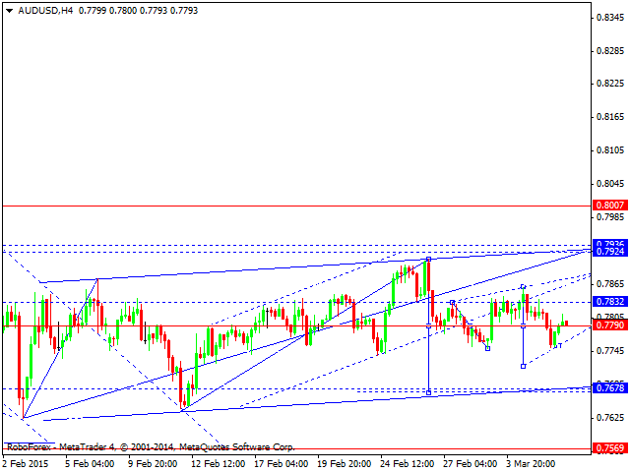This screenshot has height=472, width=630.
Task: Open the dropdown arrow beside AUDUSD,H4
Action: point(9,10)
